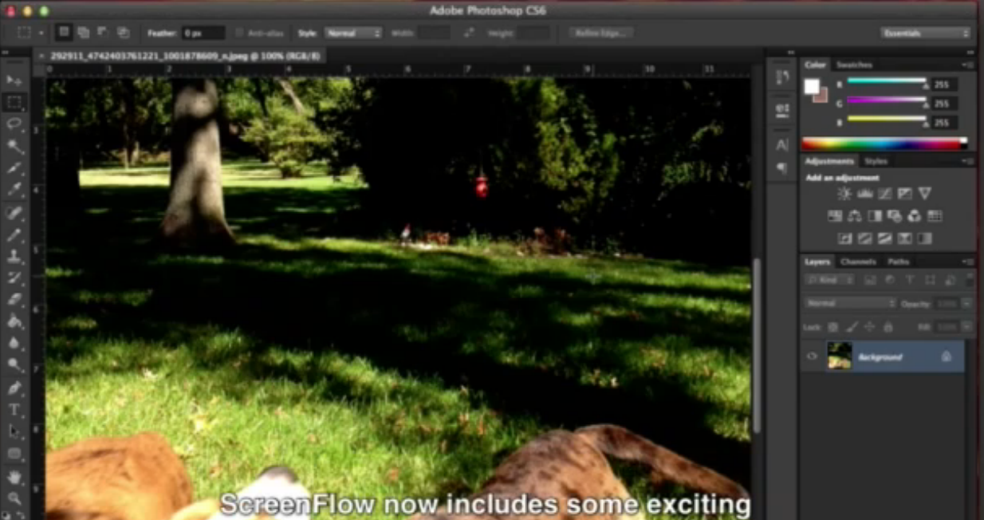Viewport: 984px width, 520px height.
Task: Open the History panel icon
Action: pos(782,77)
